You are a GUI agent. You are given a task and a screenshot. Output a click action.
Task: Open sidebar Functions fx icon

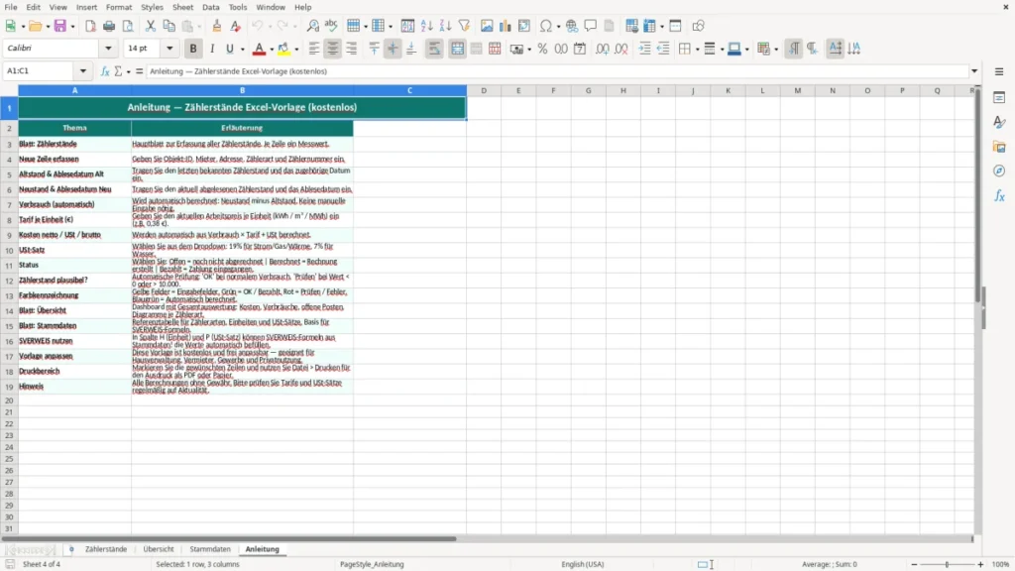[x=999, y=195]
